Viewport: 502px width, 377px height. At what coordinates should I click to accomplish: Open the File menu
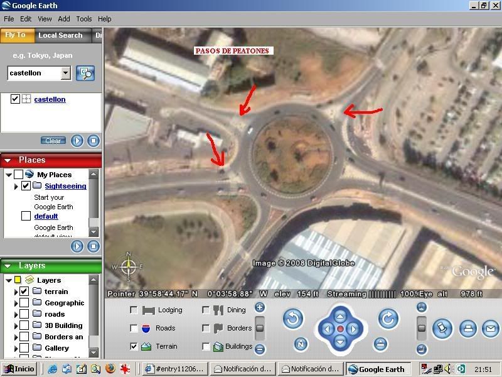tap(9, 19)
